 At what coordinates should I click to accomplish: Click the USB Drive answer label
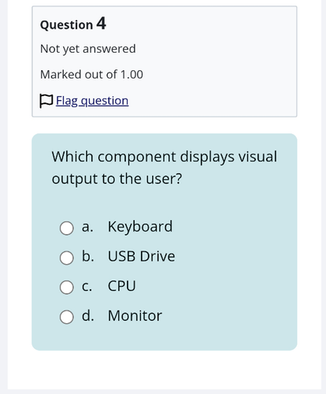point(142,256)
